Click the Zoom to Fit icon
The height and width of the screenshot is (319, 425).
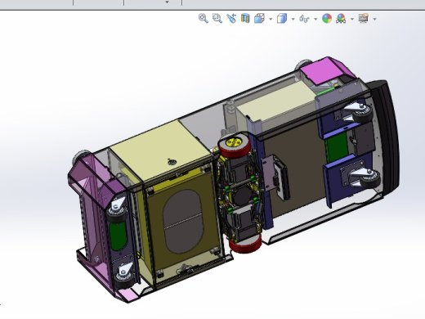coord(204,19)
